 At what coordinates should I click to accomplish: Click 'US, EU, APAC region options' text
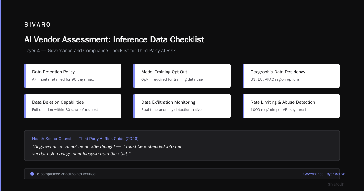click(x=275, y=79)
